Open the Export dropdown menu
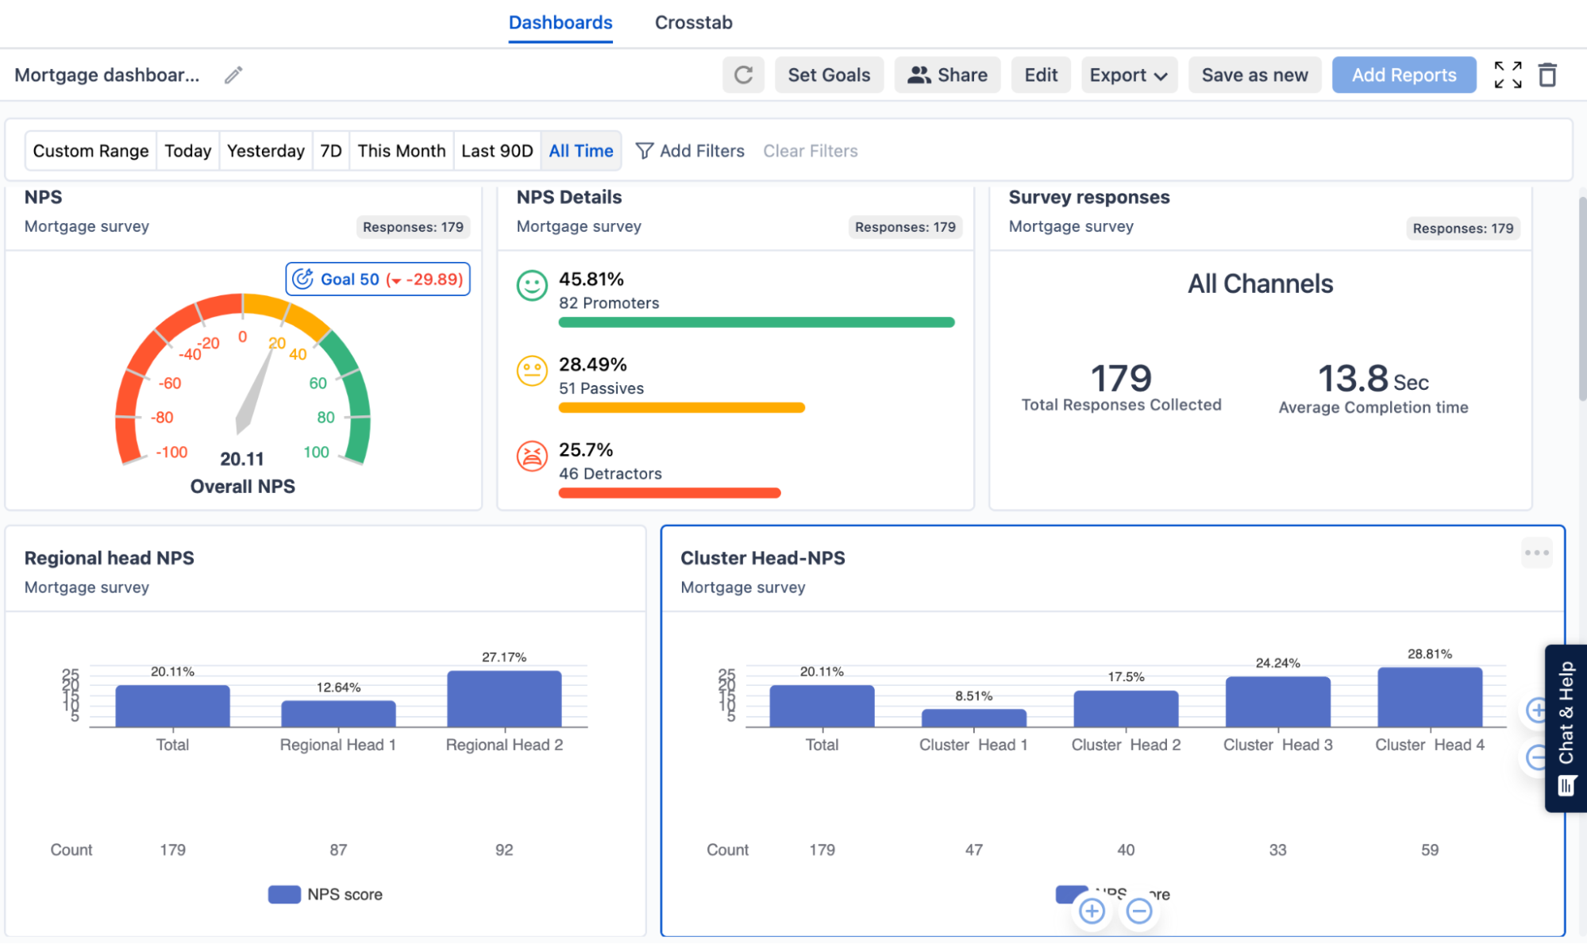 point(1127,75)
